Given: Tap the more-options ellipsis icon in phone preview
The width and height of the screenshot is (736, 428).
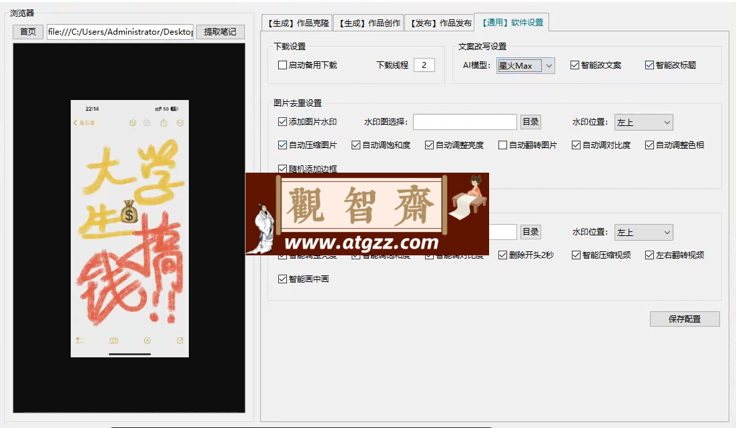Looking at the screenshot, I should [180, 123].
